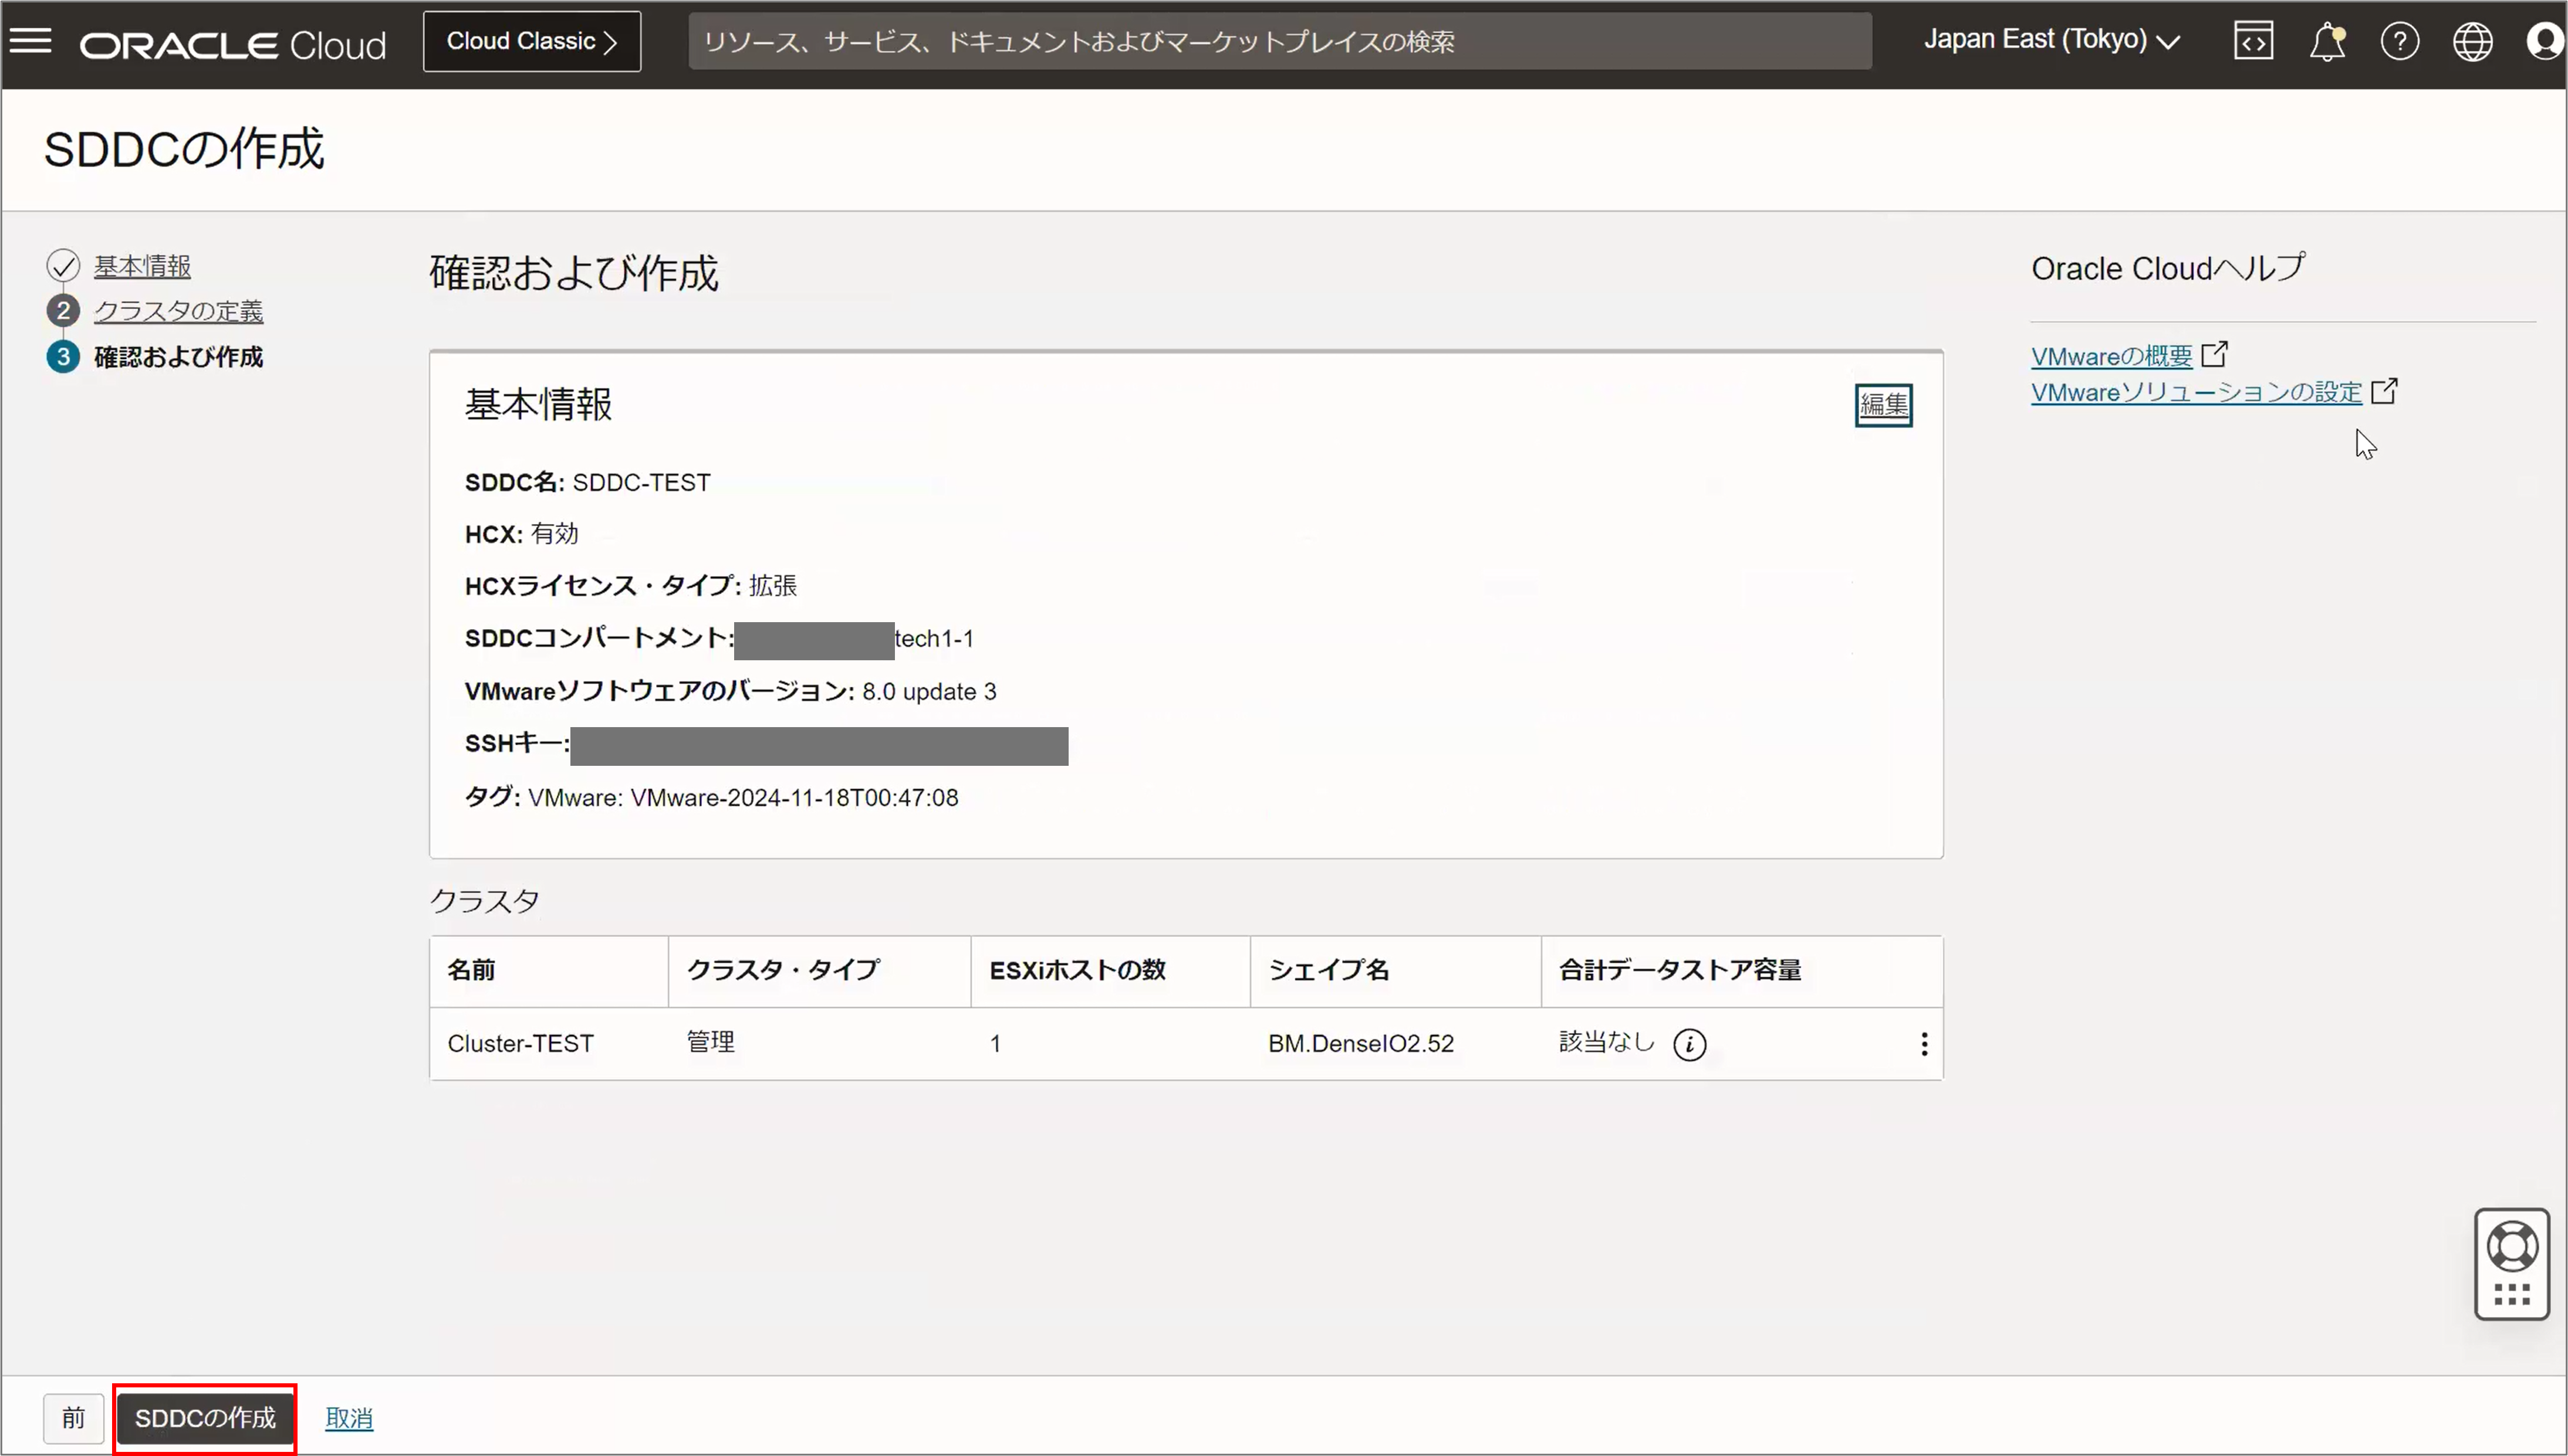This screenshot has height=1456, width=2568.
Task: Click the Oracle Cloudヘルプ heading
Action: point(2168,268)
